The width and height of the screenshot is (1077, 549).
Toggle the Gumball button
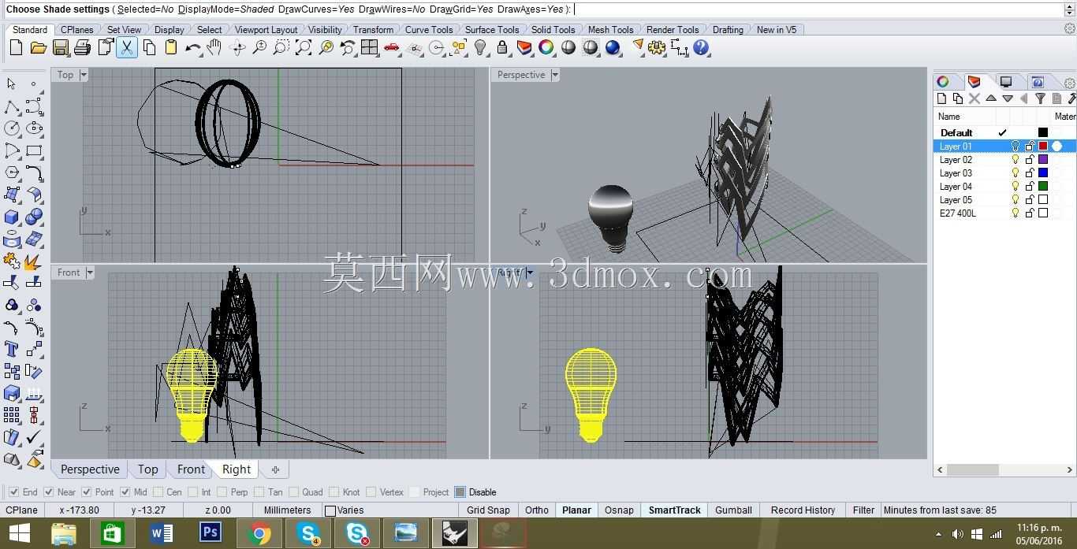coord(733,510)
